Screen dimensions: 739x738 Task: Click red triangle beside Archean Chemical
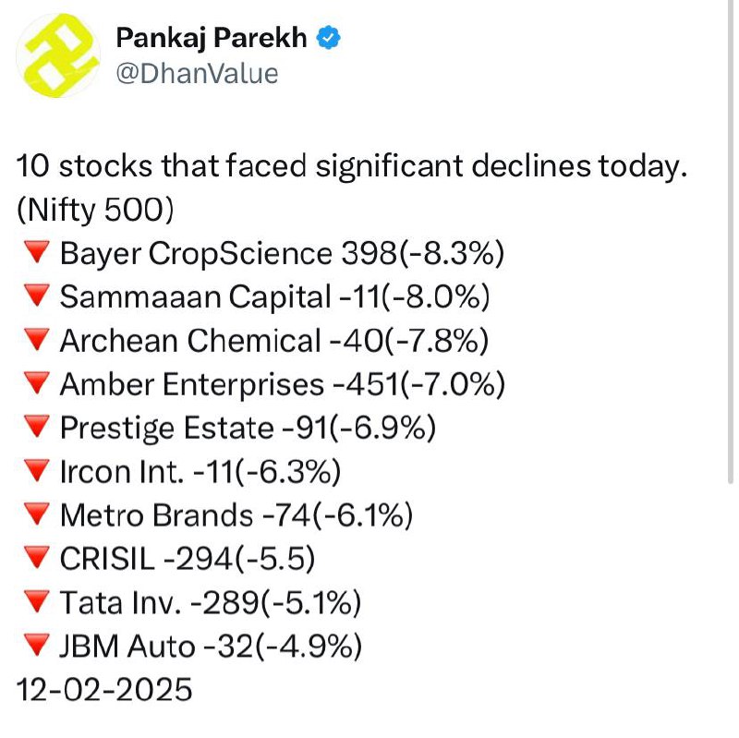point(37,339)
